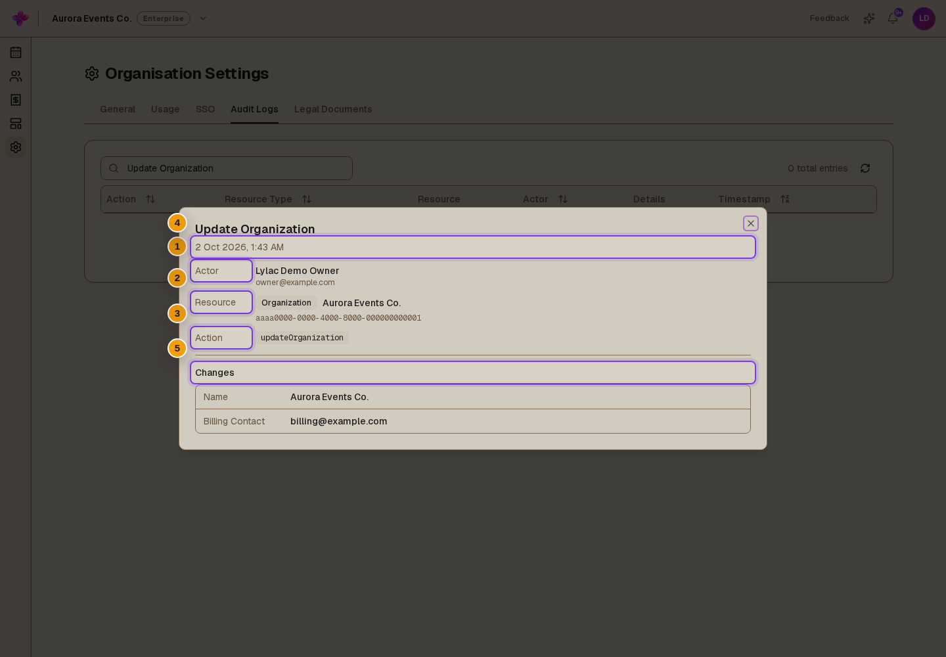This screenshot has width=946, height=657.
Task: Click the updateOrganization action code
Action: (302, 338)
